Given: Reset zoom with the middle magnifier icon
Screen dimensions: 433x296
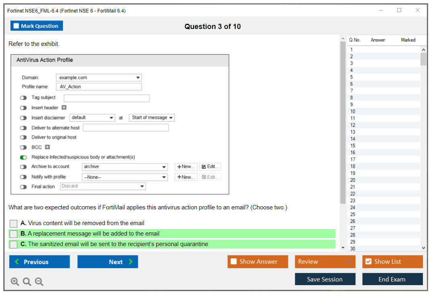Looking at the screenshot, I should 27,282.
